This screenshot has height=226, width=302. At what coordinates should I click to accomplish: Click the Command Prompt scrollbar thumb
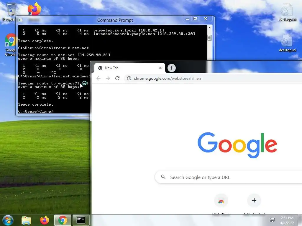click(x=210, y=37)
